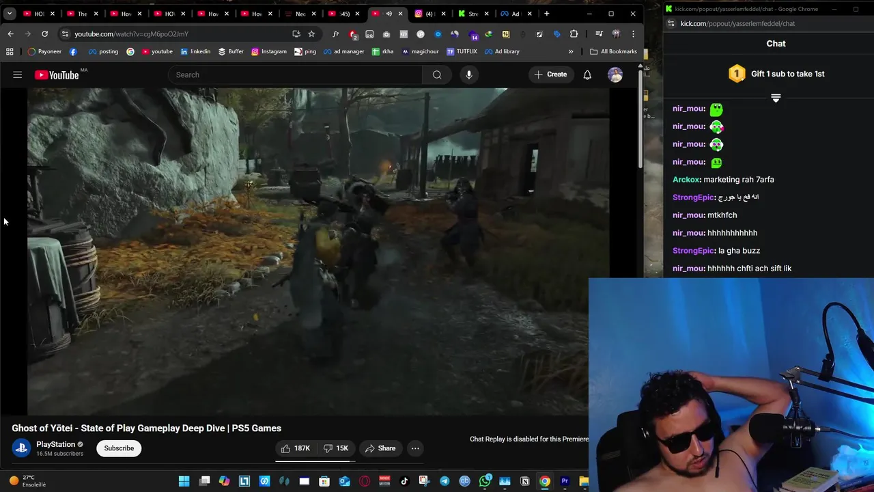Open the Payoneer bookmark
The height and width of the screenshot is (492, 874).
pos(44,51)
